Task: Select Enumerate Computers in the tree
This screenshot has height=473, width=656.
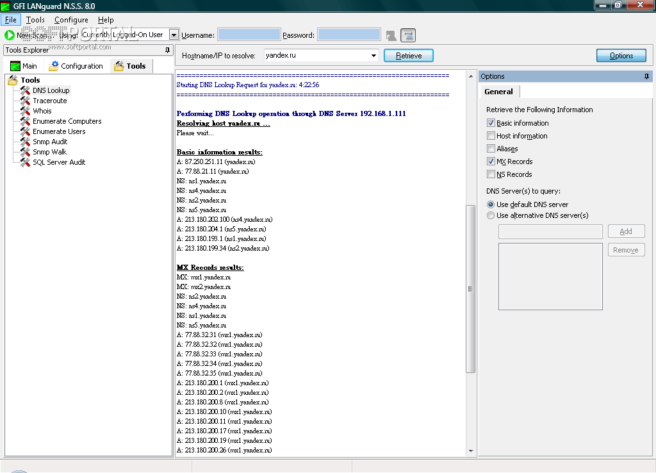Action: [67, 121]
